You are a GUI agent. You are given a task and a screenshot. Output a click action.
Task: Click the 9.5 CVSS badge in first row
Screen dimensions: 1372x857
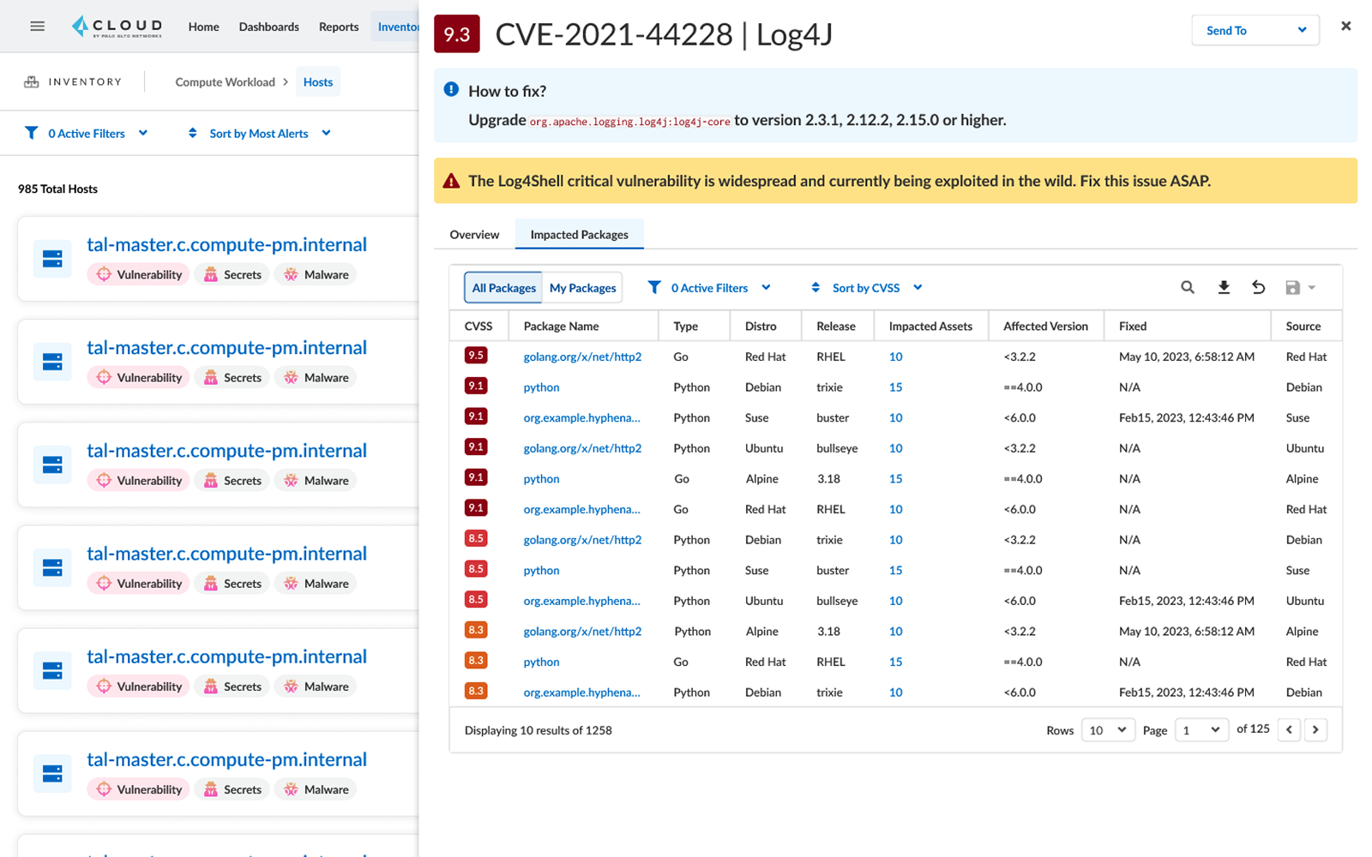pyautogui.click(x=476, y=356)
